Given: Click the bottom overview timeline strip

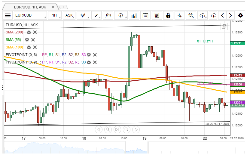Looking at the screenshot, I should (120, 147).
